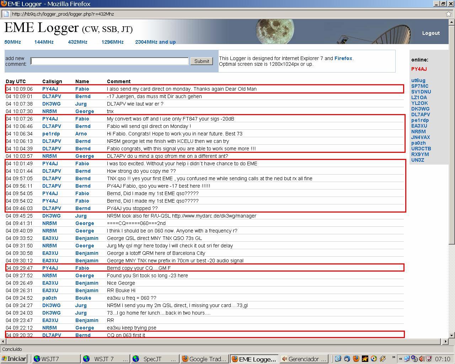Select online user JN4VAX

coord(421,137)
